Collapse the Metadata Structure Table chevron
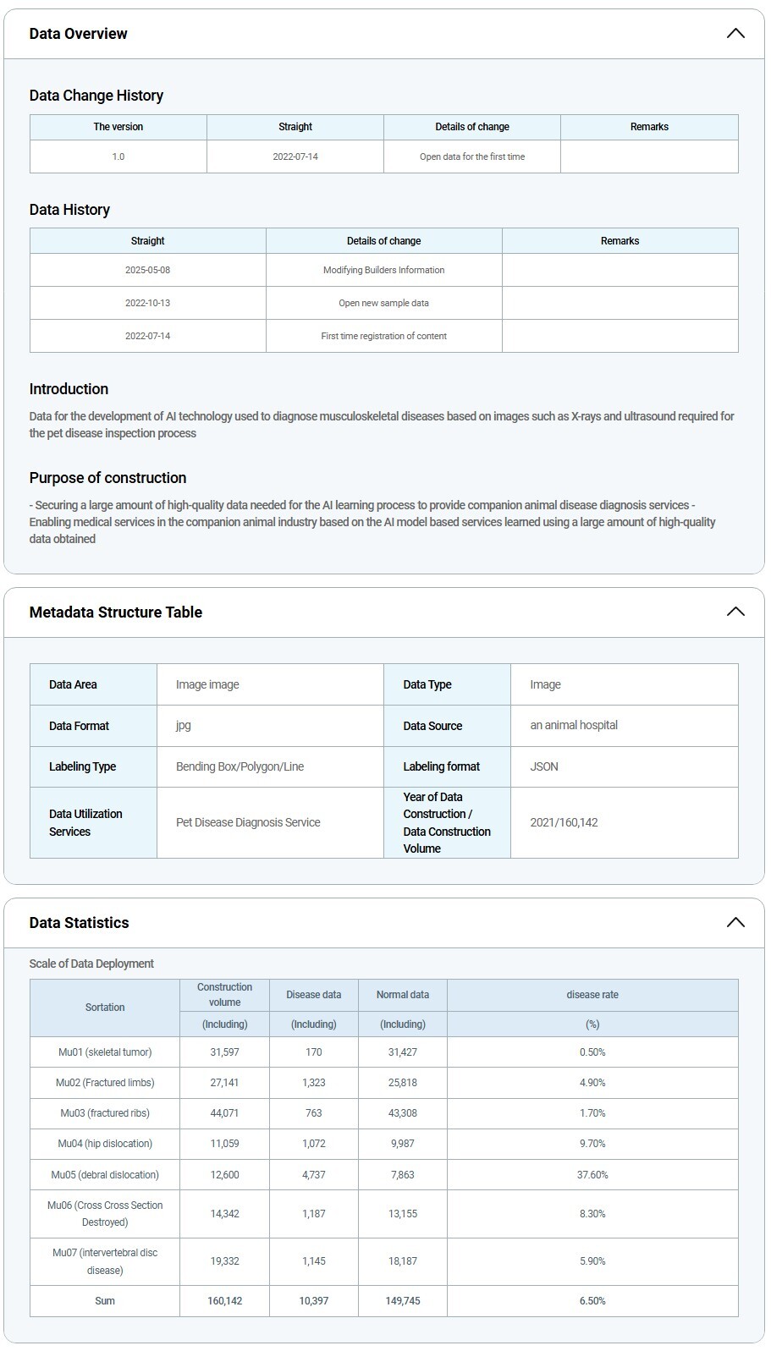The width and height of the screenshot is (771, 1351). click(735, 612)
